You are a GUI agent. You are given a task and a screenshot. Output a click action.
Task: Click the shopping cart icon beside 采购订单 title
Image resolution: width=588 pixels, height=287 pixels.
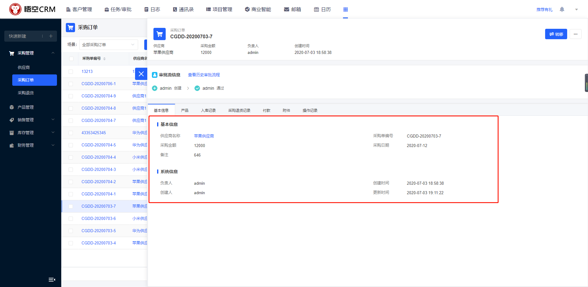coord(70,27)
